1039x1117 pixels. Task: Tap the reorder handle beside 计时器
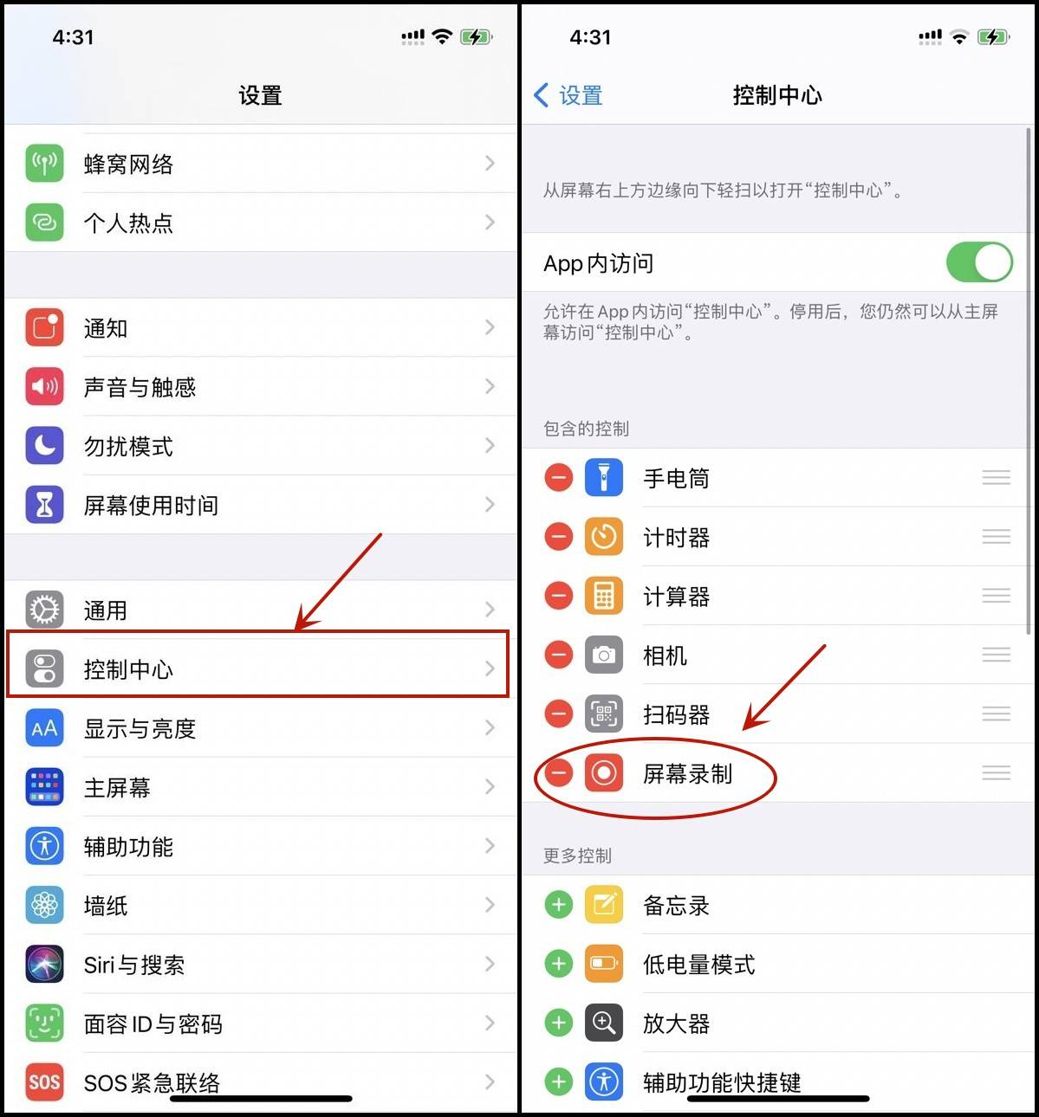click(x=997, y=537)
